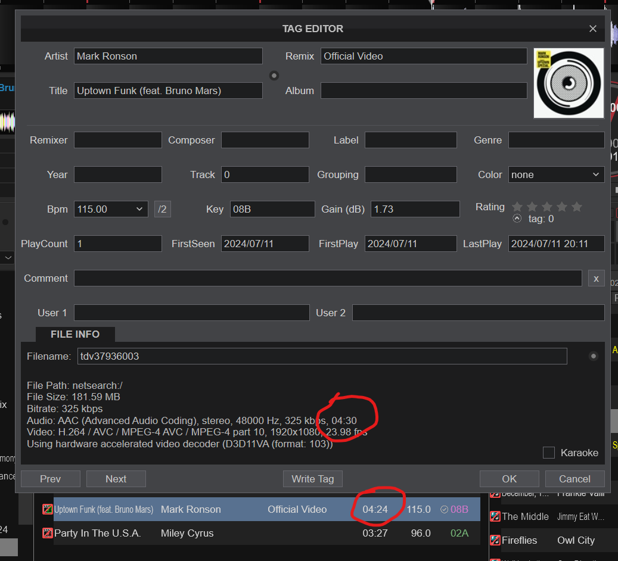Viewport: 618px width, 561px height.
Task: Set rating to five stars
Action: (x=577, y=207)
